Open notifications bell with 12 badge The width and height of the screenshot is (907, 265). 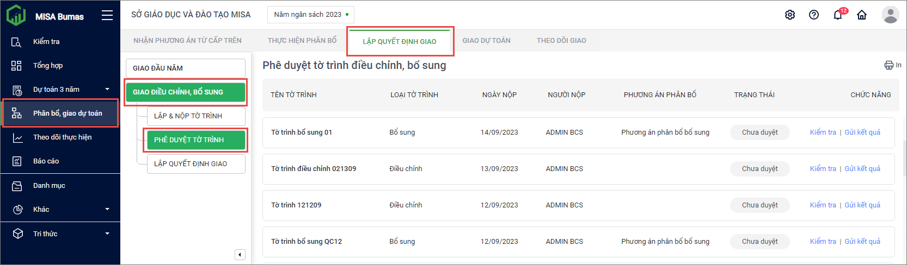tap(838, 15)
